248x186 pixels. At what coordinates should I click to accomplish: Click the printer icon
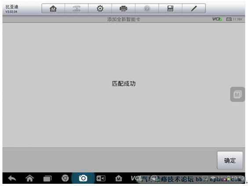124,8
